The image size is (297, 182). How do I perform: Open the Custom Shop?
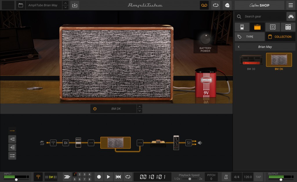[x=259, y=5]
